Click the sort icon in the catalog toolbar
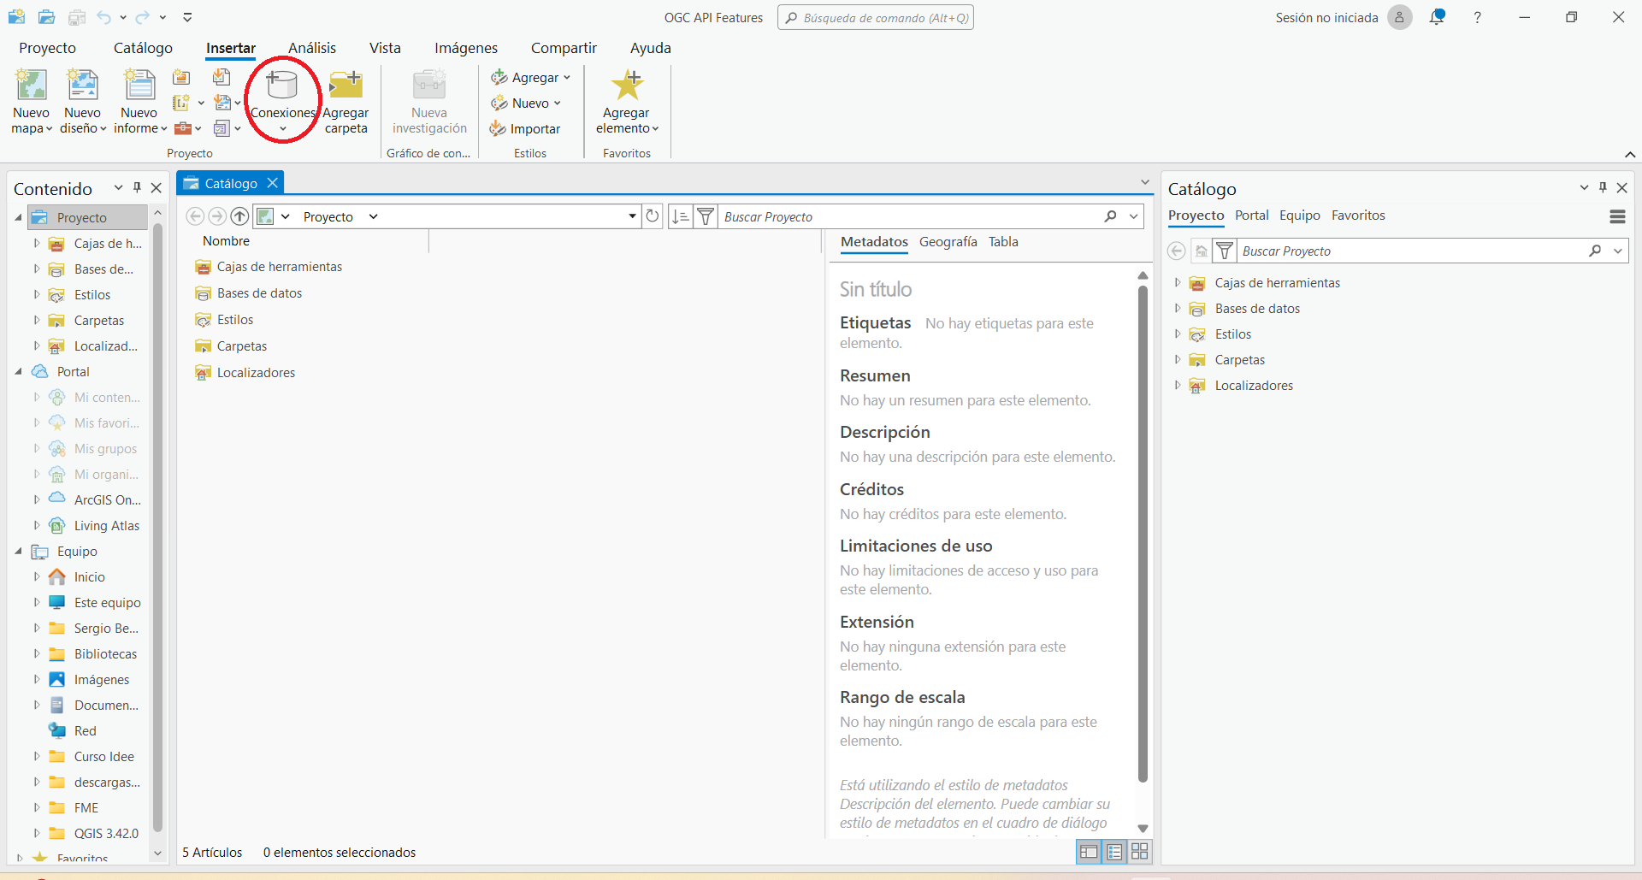This screenshot has width=1642, height=880. tap(681, 216)
